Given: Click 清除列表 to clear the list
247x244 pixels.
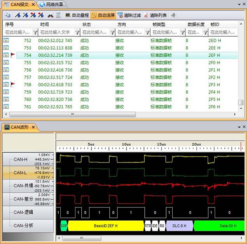Looking at the screenshot, I should point(155,16).
